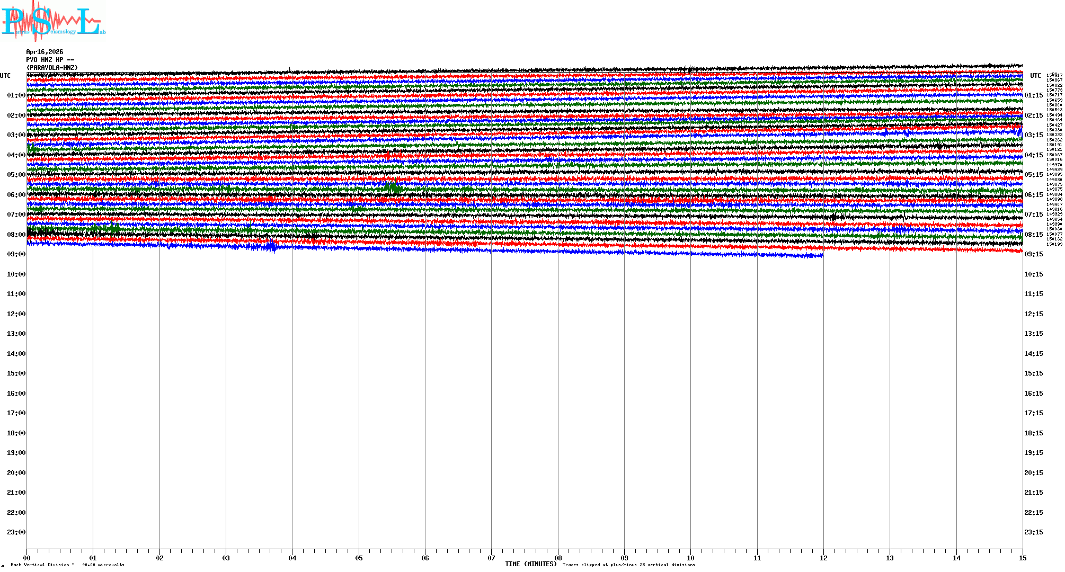The width and height of the screenshot is (1065, 572).
Task: Click the 01:00 hour label on left axis
Action: [16, 95]
